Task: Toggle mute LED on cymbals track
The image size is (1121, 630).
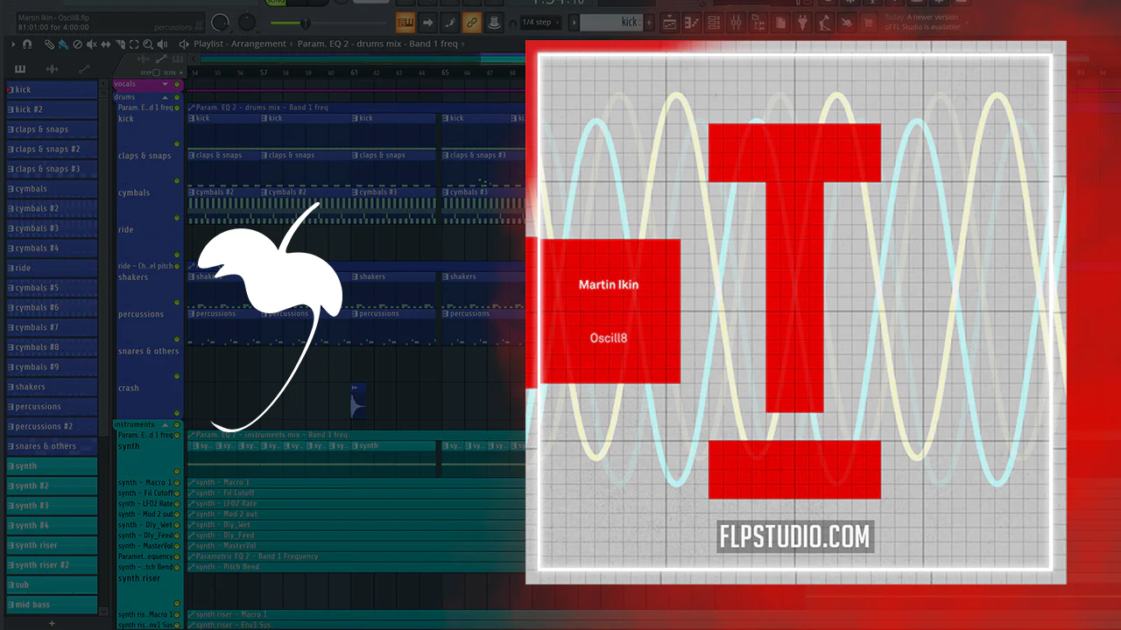Action: pyautogui.click(x=177, y=218)
